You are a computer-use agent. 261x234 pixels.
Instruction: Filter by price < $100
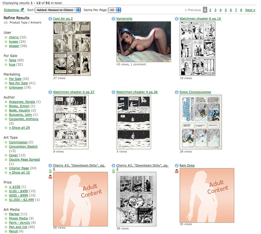click(x=15, y=187)
